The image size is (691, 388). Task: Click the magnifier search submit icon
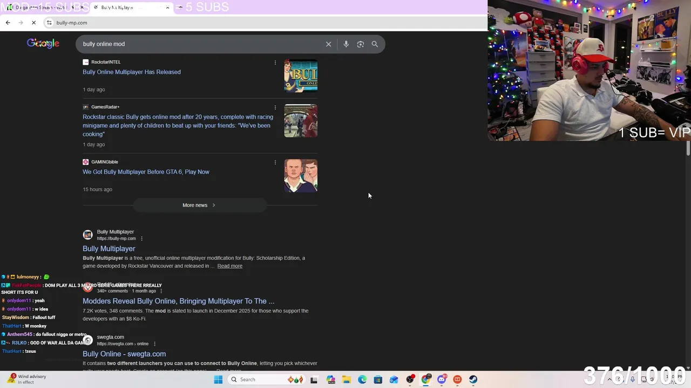[x=375, y=44]
